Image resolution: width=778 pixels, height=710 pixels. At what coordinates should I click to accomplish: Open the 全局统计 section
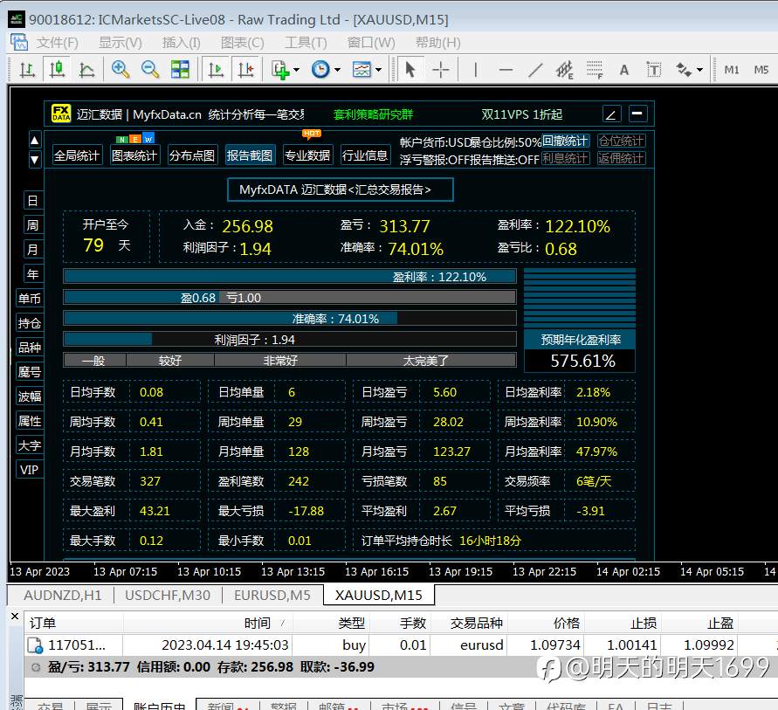[77, 155]
